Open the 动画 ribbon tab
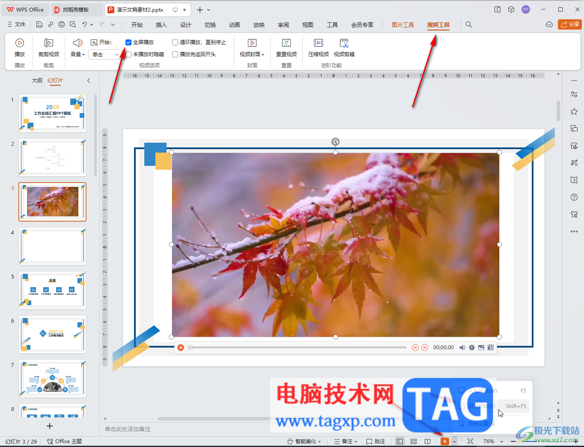 [x=235, y=25]
